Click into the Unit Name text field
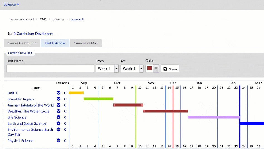 pyautogui.click(x=50, y=69)
